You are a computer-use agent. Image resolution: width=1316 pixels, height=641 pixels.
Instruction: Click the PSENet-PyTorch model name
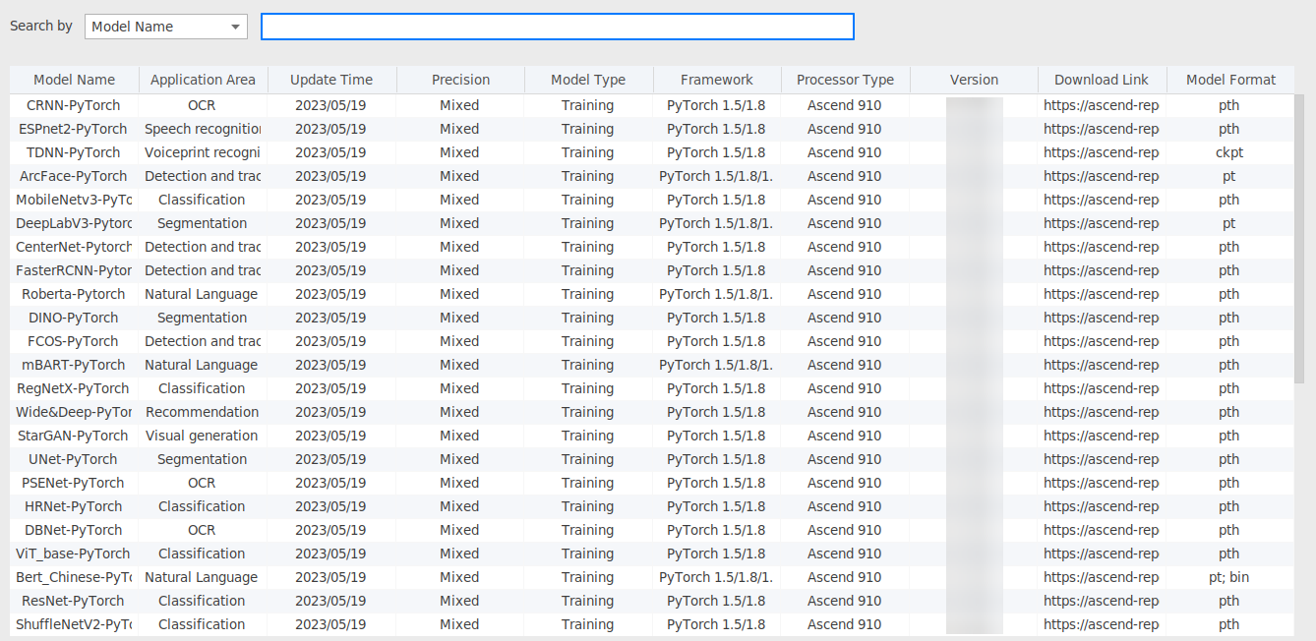[x=74, y=483]
